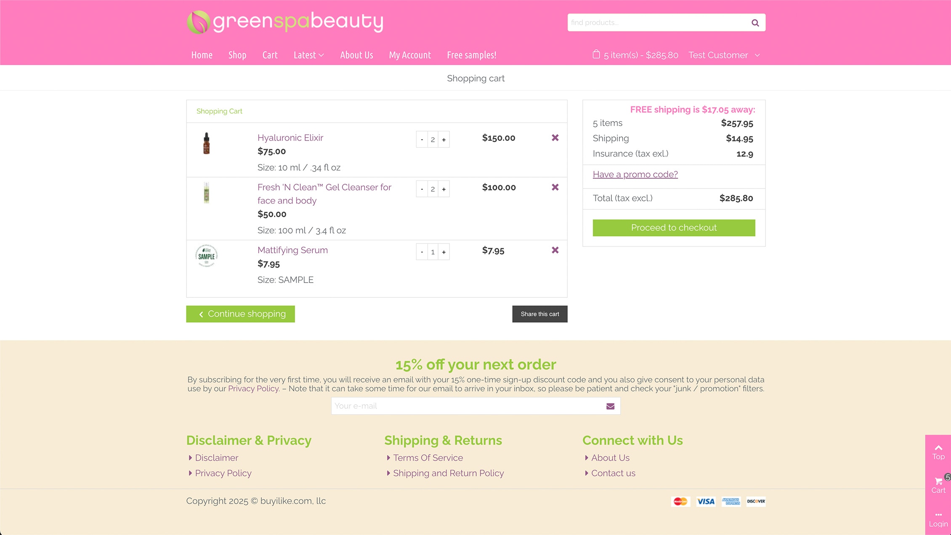Click the newsletter envelope submit icon
Screen dimensions: 951x535
(610, 406)
